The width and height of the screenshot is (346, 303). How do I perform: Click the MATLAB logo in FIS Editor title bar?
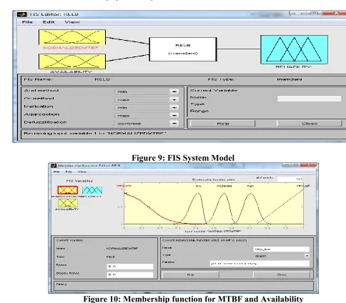(22, 14)
